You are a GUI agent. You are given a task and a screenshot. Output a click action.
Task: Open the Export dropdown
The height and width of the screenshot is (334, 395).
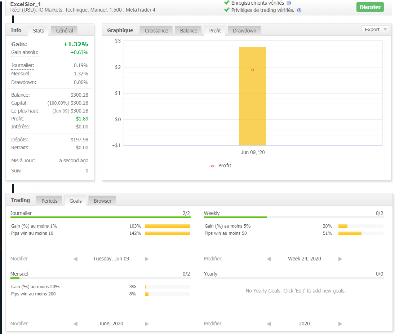(x=375, y=30)
